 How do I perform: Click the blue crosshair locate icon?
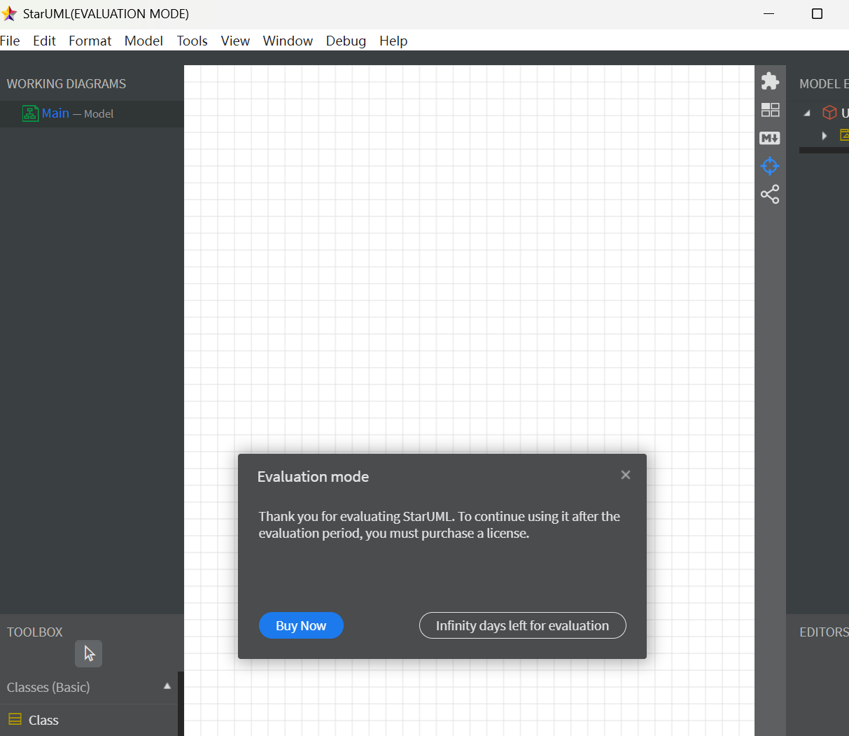(770, 166)
